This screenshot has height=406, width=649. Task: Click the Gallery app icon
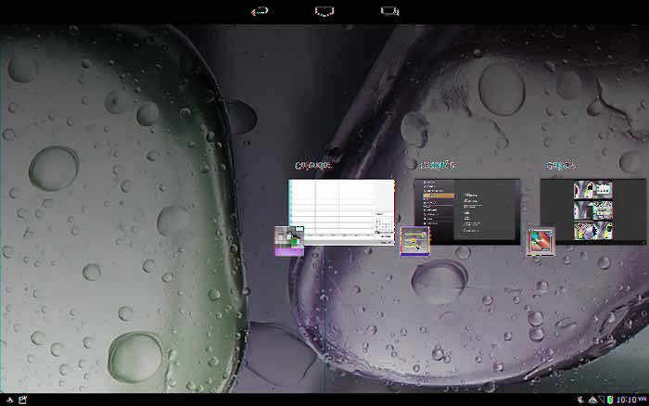pos(541,241)
